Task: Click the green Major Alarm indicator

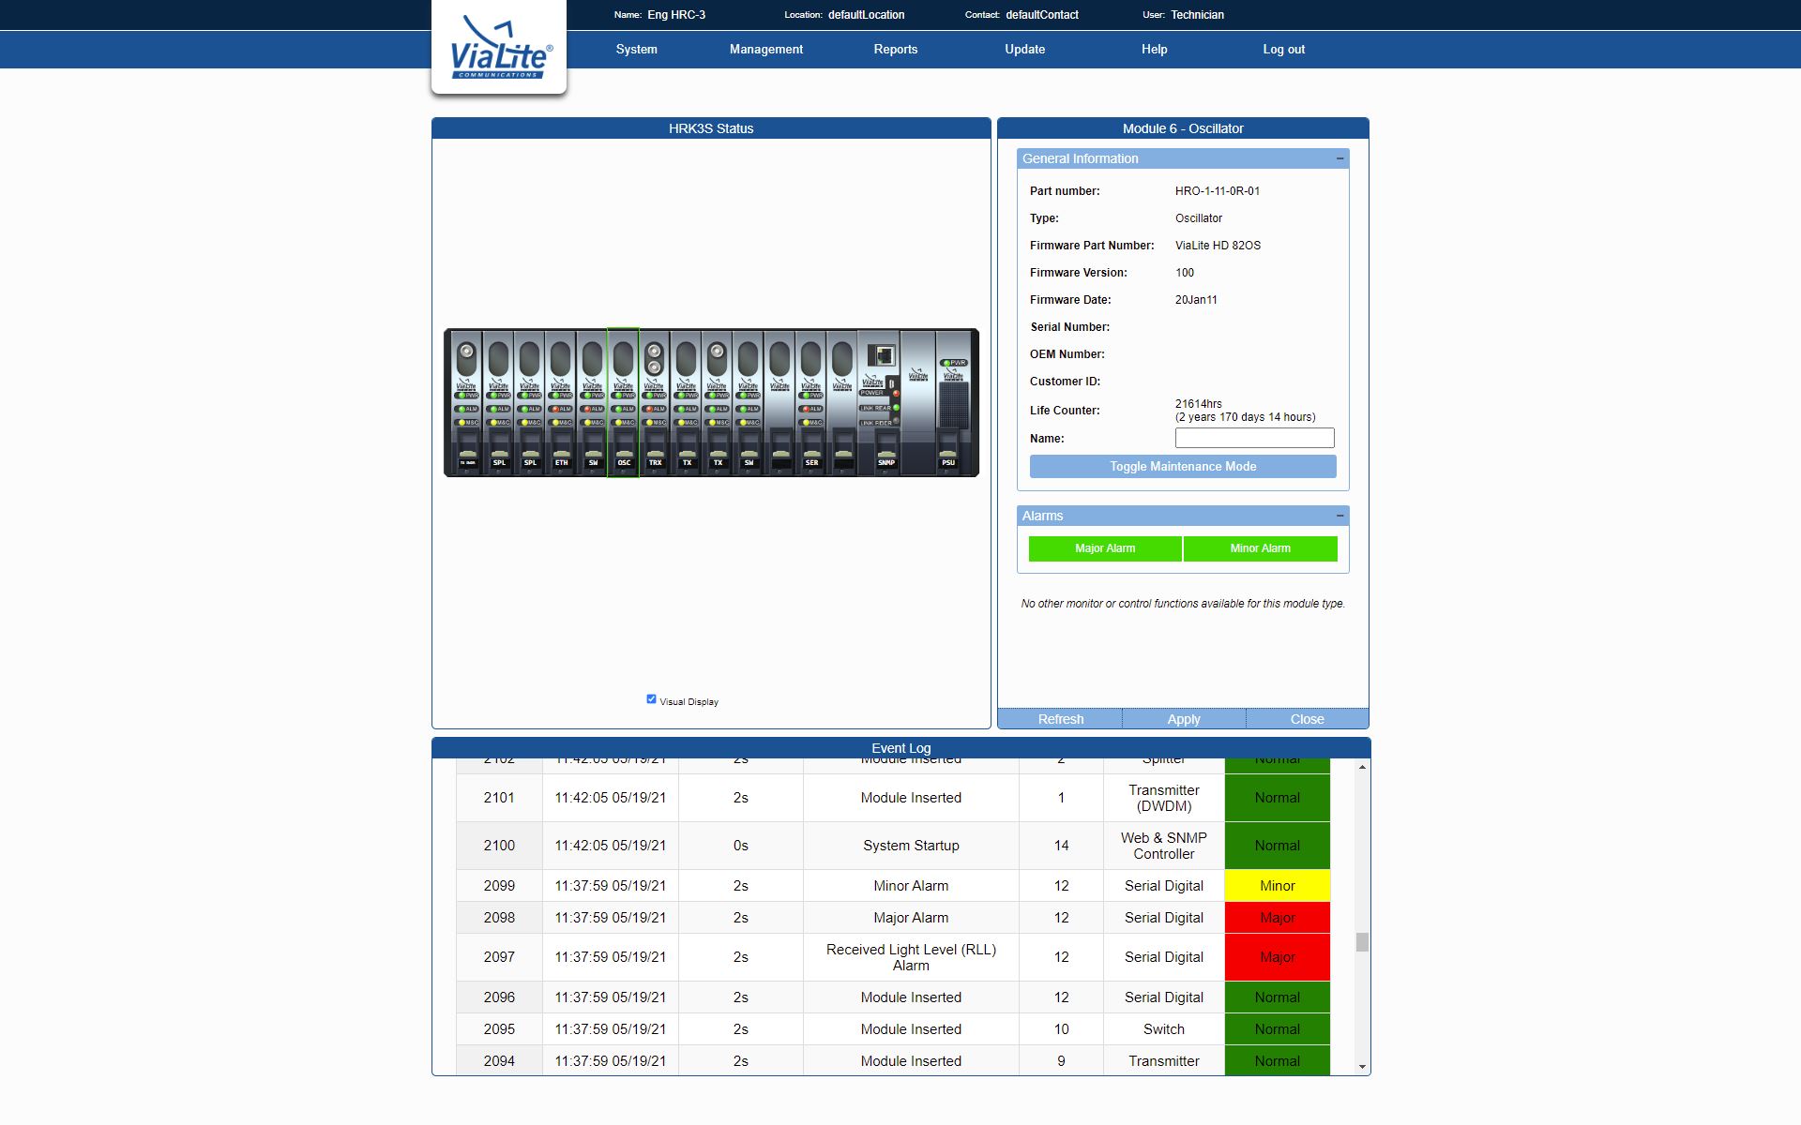Action: (x=1104, y=548)
